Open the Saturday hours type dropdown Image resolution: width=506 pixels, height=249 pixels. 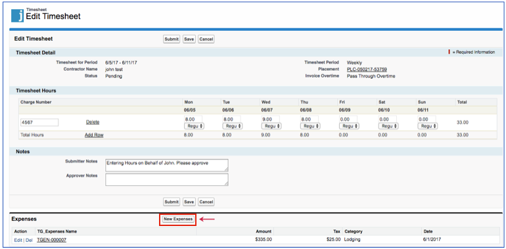388,126
